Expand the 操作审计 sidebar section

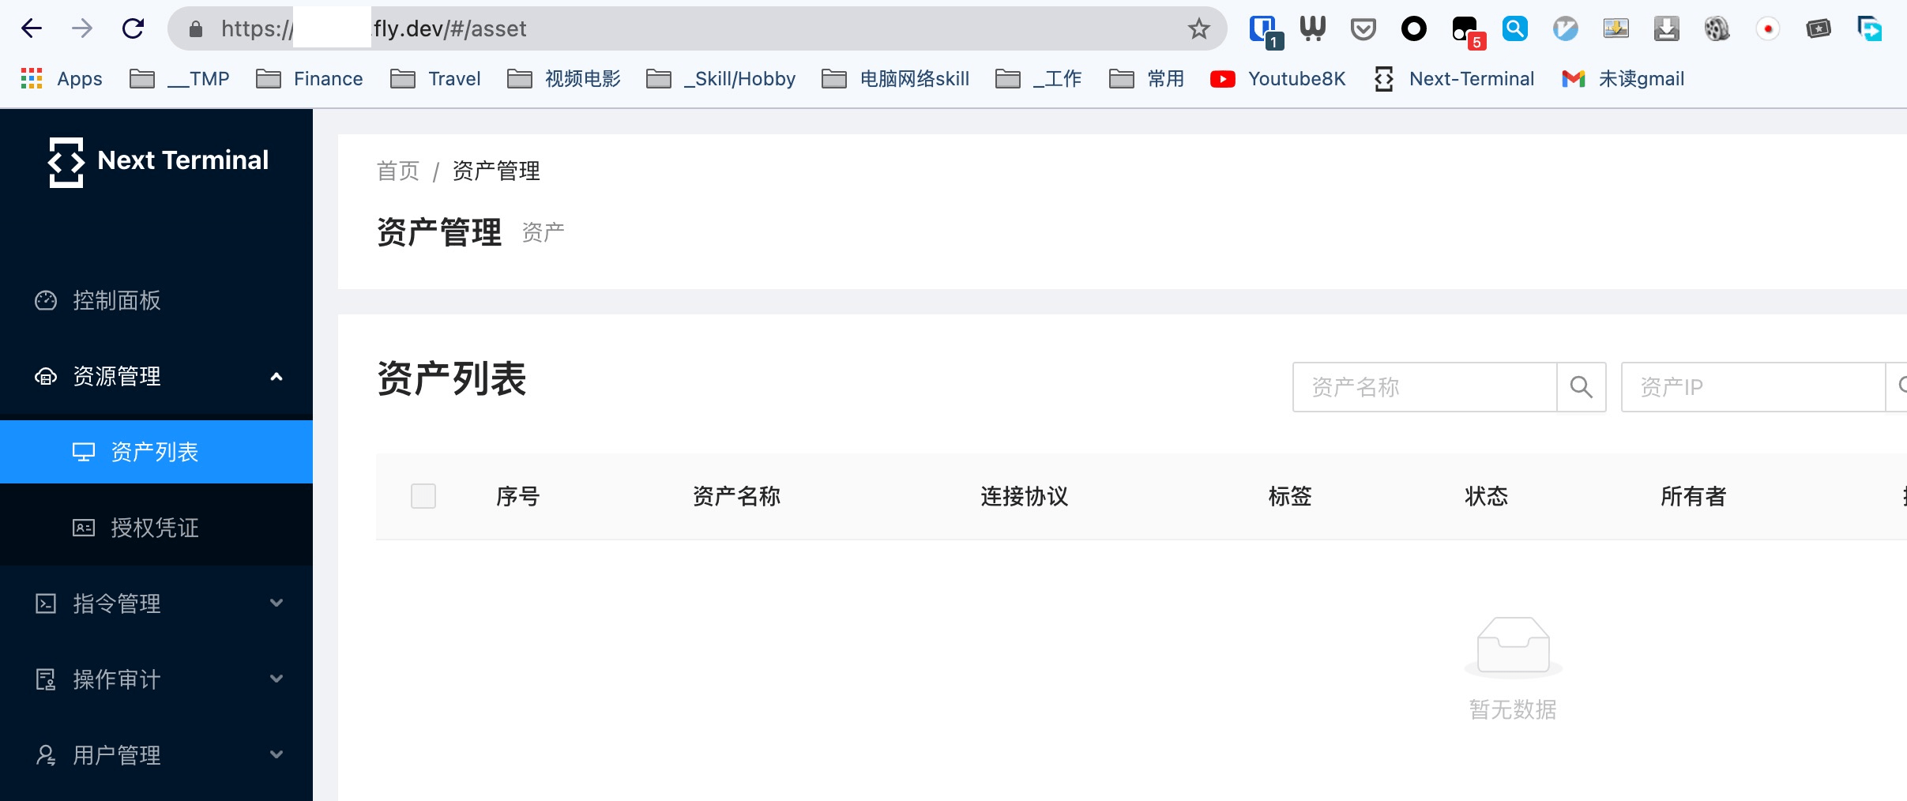[x=156, y=679]
